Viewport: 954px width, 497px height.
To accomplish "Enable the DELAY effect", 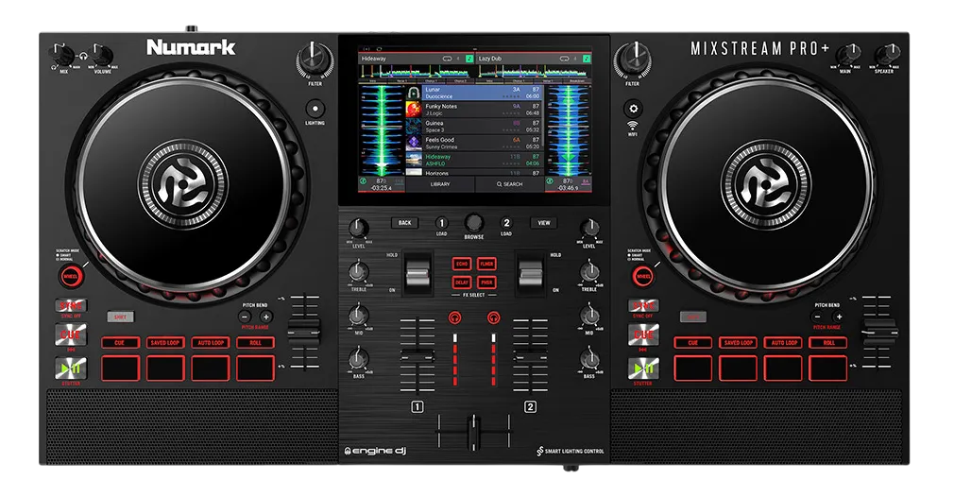I will [462, 283].
